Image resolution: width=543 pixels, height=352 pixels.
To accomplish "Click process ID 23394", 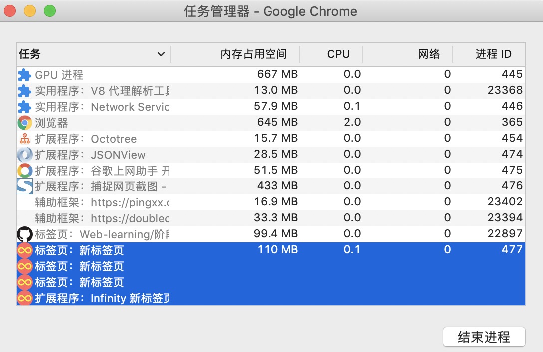I will tap(505, 217).
